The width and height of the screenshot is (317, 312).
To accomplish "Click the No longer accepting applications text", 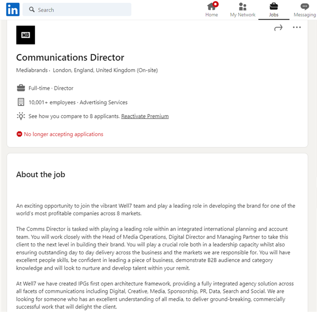I will tap(63, 134).
